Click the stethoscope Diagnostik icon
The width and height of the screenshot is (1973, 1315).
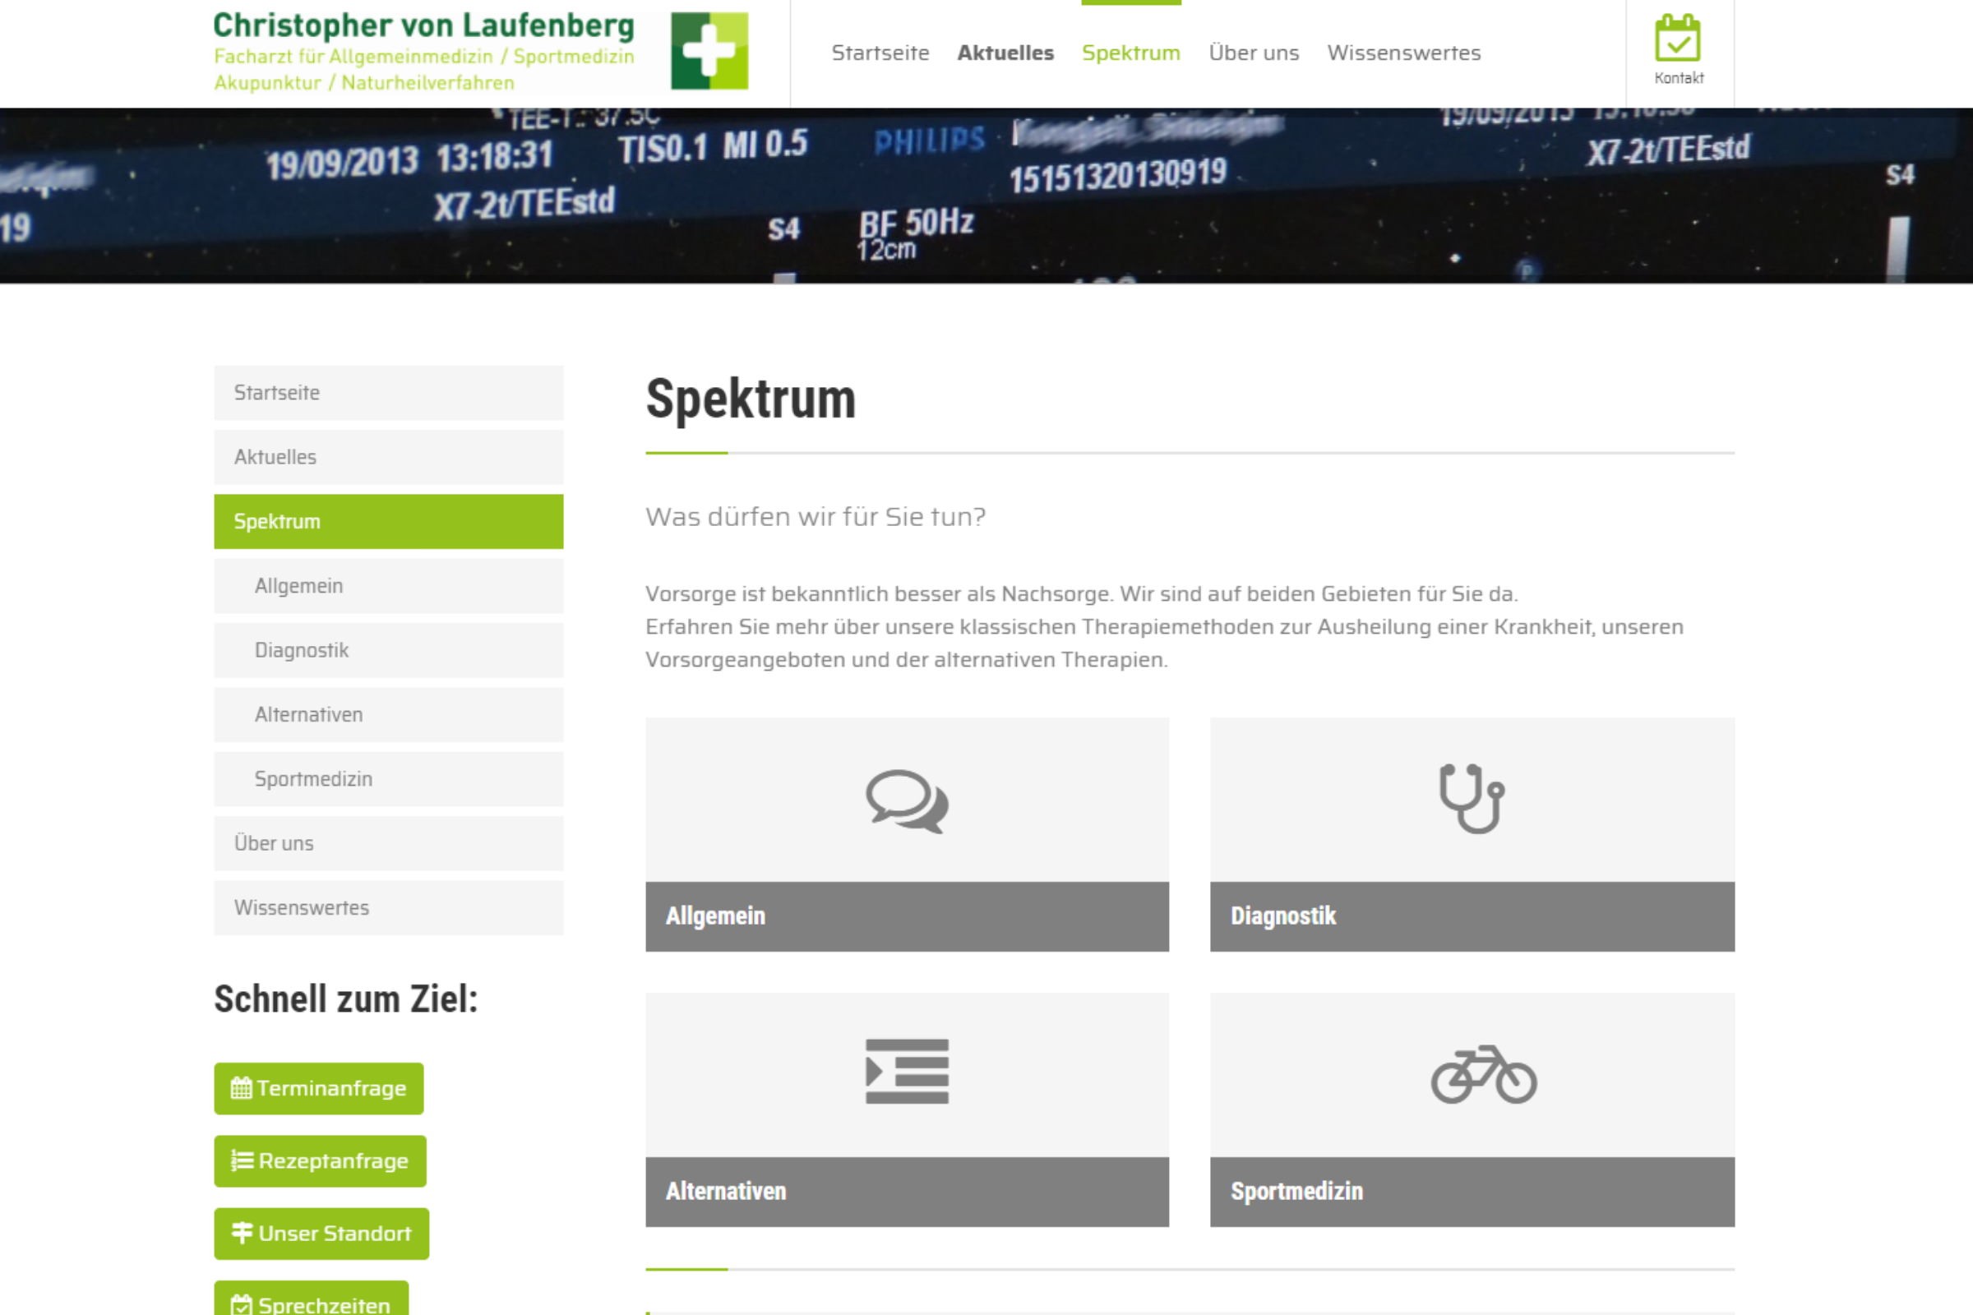1472,798
